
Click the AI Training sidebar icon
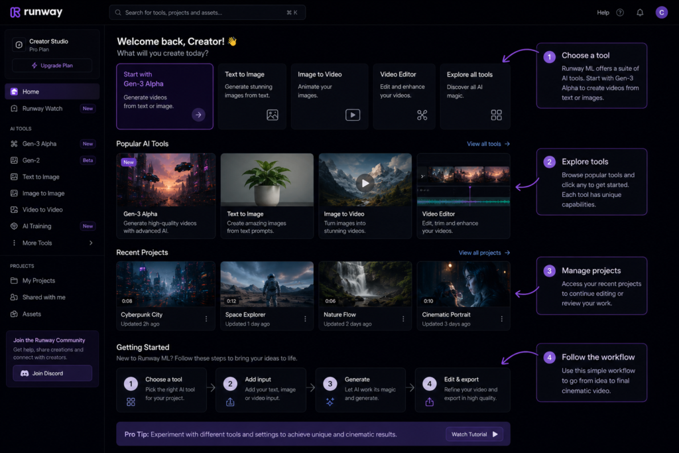point(14,226)
